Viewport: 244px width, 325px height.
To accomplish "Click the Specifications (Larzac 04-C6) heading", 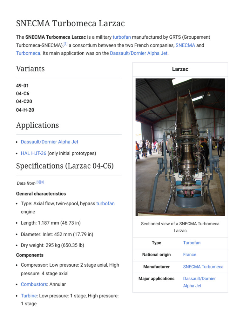I will (x=65, y=166).
